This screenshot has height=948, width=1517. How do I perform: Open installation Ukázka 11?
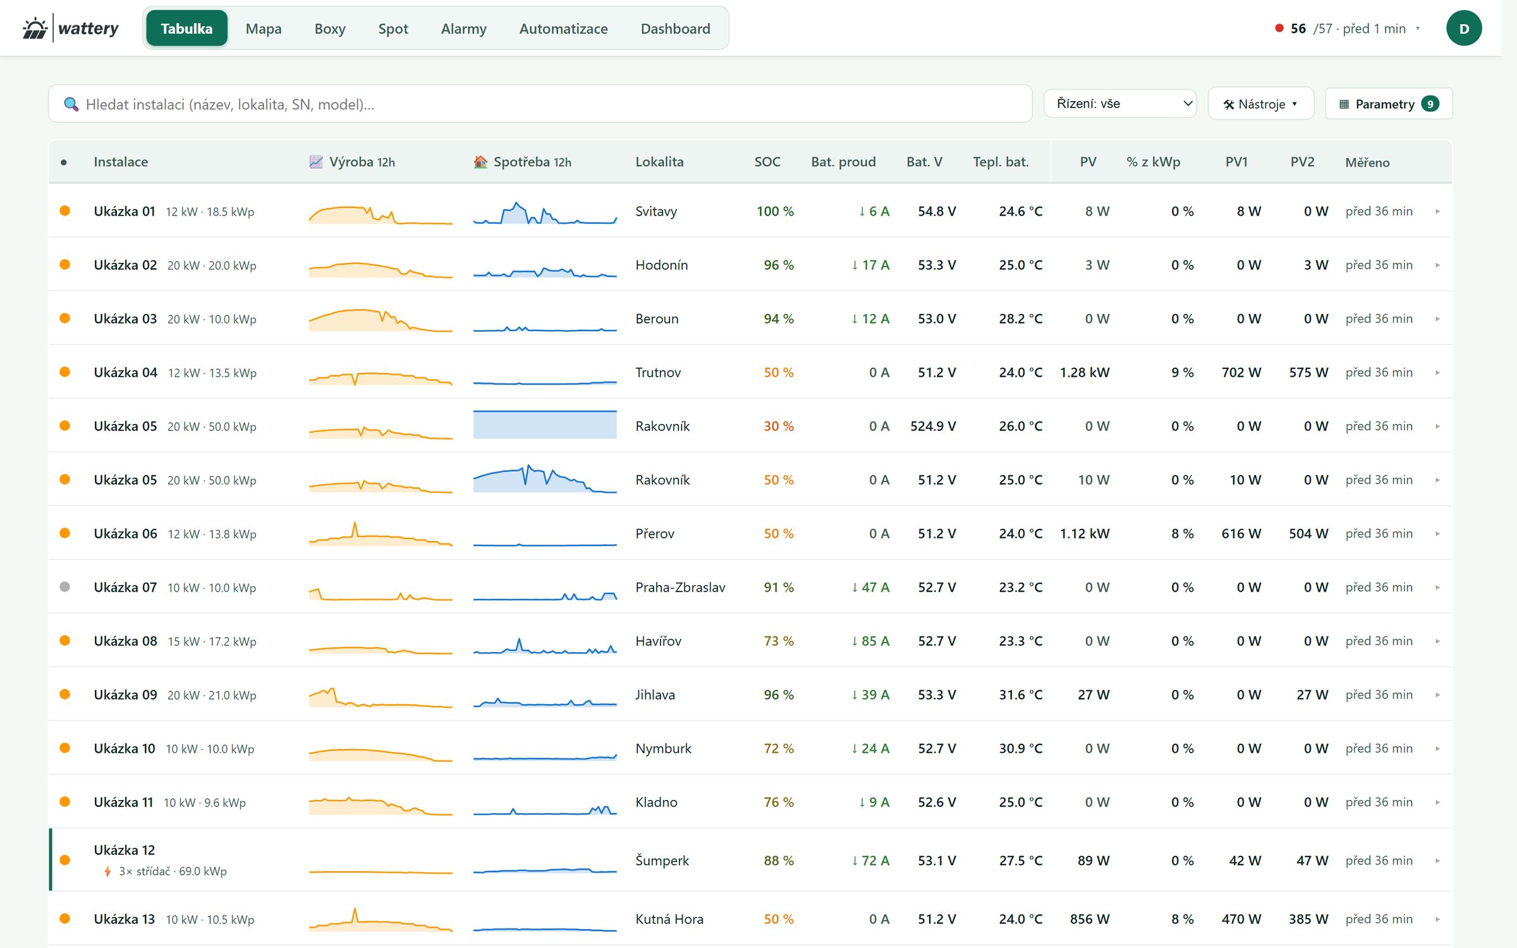(123, 803)
